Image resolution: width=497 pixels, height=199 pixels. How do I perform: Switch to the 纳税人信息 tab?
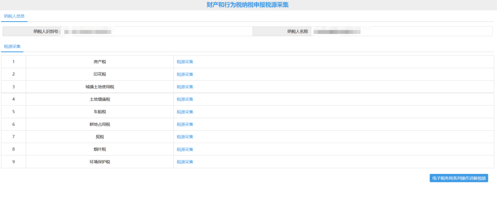pos(14,16)
